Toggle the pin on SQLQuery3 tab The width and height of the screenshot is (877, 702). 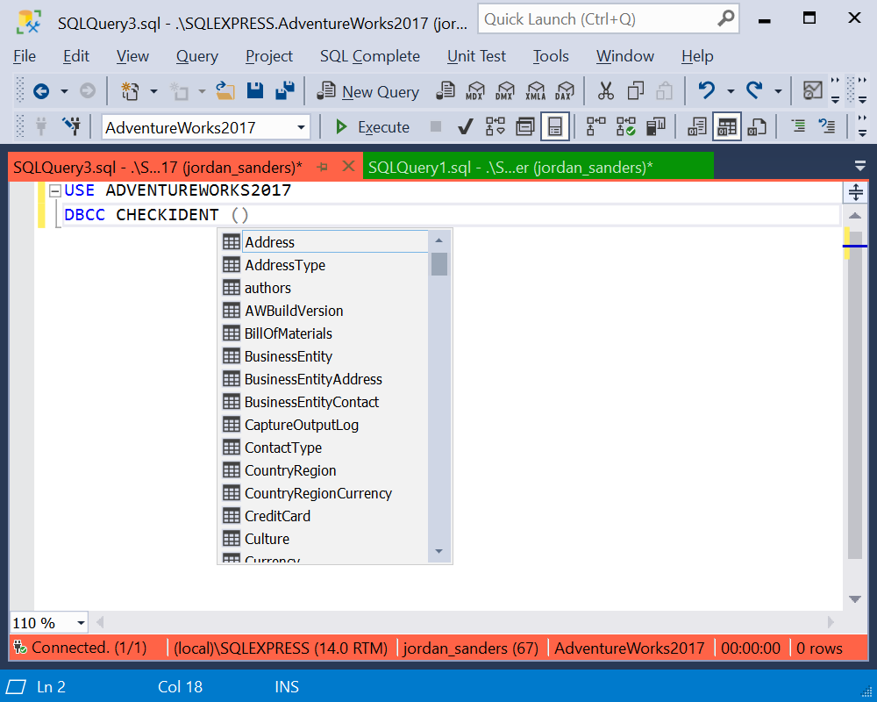322,167
